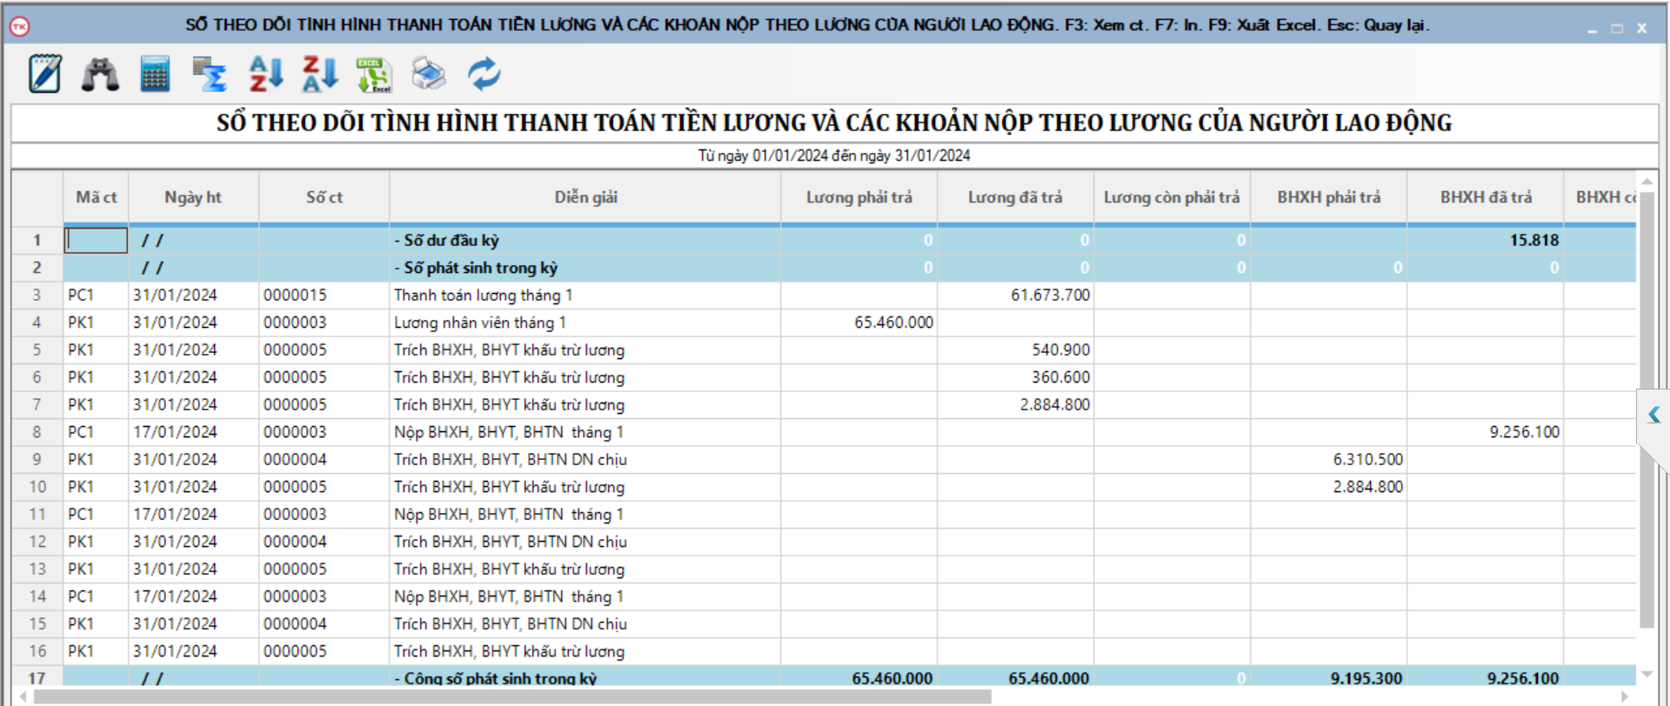Print the report via printer icon
1670x706 pixels.
coord(429,74)
